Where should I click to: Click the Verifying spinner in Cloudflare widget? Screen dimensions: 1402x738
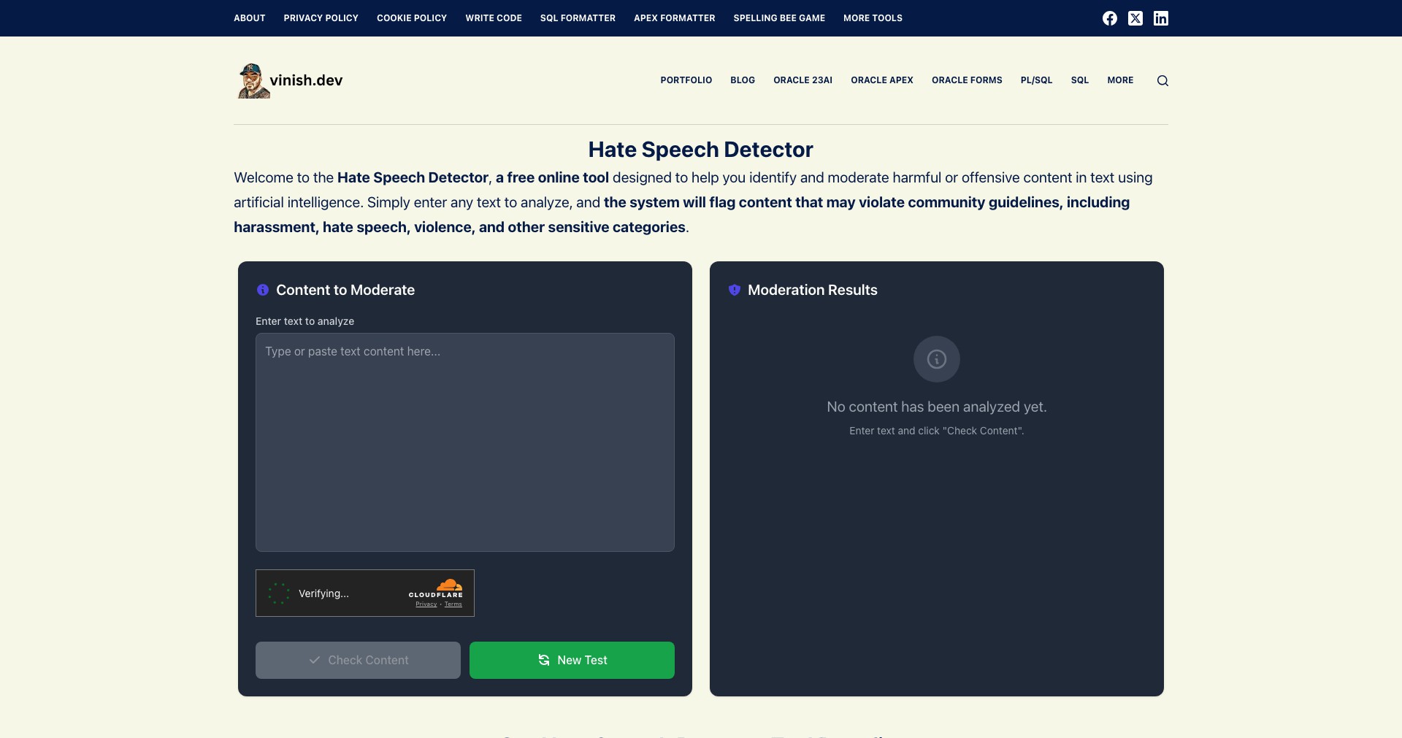pyautogui.click(x=279, y=593)
